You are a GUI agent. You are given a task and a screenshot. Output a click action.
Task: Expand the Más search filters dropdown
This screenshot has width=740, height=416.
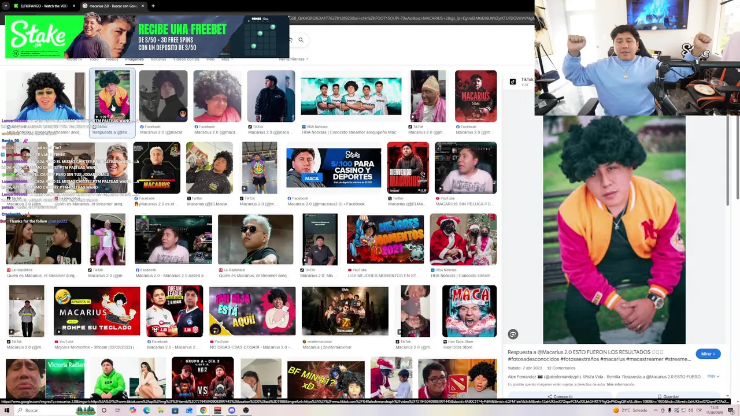227,59
